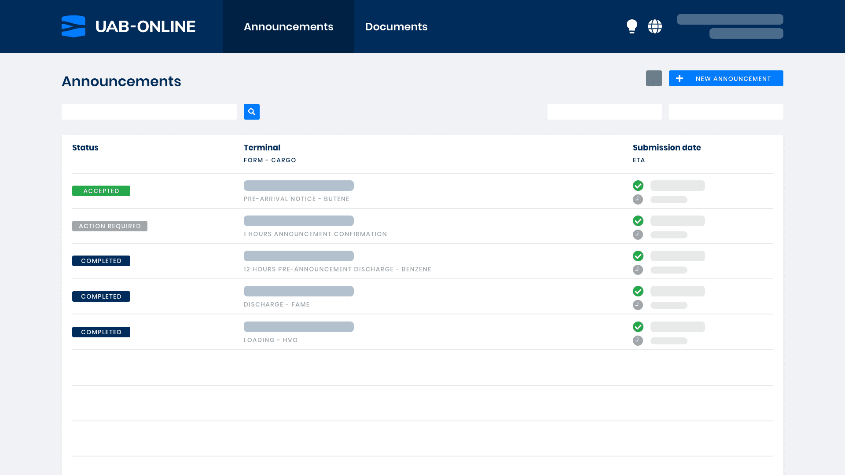Open the first filter dropdown on the right
This screenshot has height=475, width=845.
click(x=605, y=111)
